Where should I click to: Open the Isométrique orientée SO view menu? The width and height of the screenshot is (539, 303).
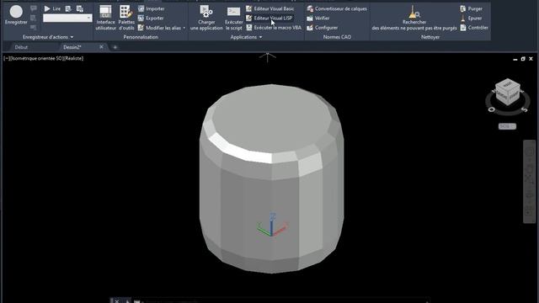pos(36,58)
